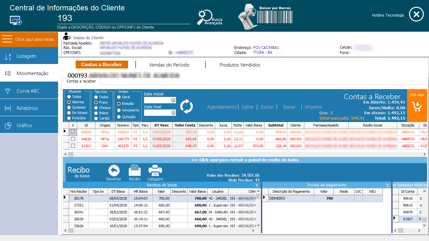Check the checkbox for row 94029
Viewport: 429px width, 241px height.
(x=73, y=139)
